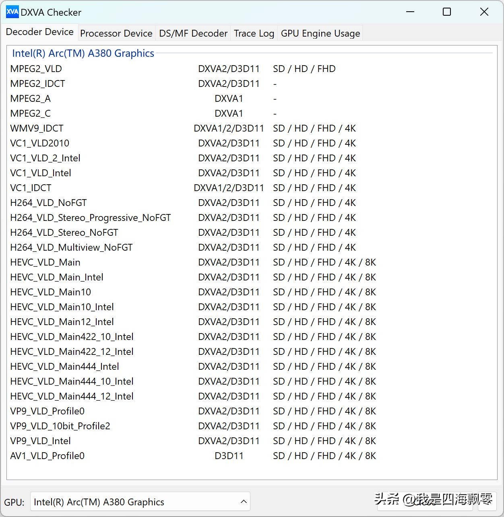Open the DS/MF Decoder tab
Viewport: 504px width, 517px height.
(193, 33)
